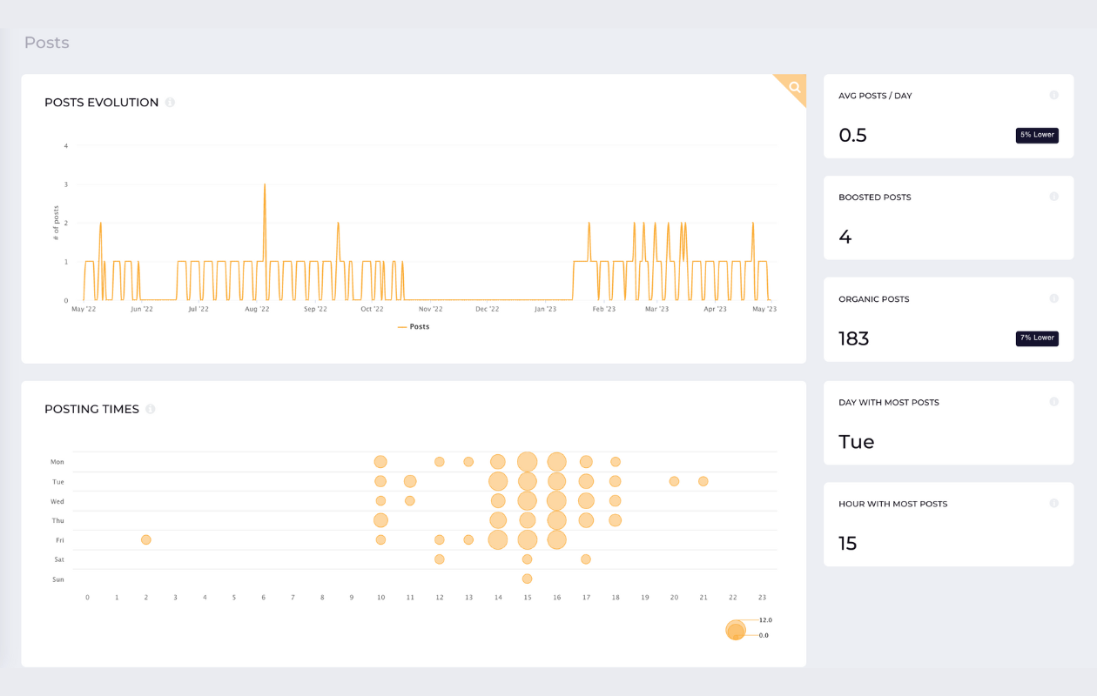This screenshot has height=696, width=1097.
Task: Select the Saturday 17 o'clock bubble
Action: click(x=586, y=559)
